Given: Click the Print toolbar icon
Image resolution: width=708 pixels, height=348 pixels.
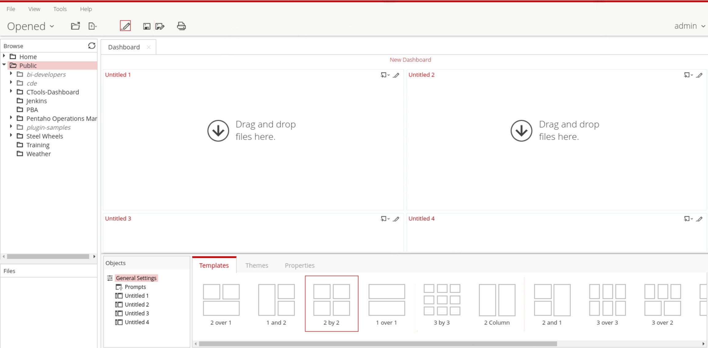Looking at the screenshot, I should point(181,26).
